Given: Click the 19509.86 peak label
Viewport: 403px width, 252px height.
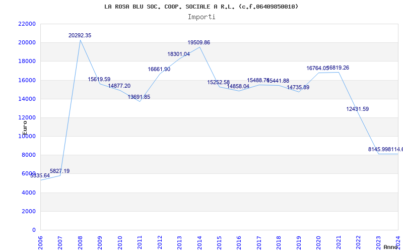Looking at the screenshot, I should pyautogui.click(x=198, y=42).
